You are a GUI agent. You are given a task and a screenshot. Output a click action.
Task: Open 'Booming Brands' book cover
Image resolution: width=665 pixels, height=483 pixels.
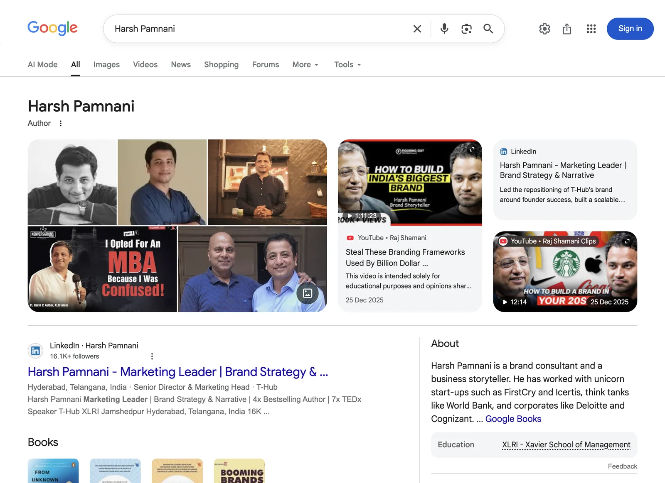[239, 471]
